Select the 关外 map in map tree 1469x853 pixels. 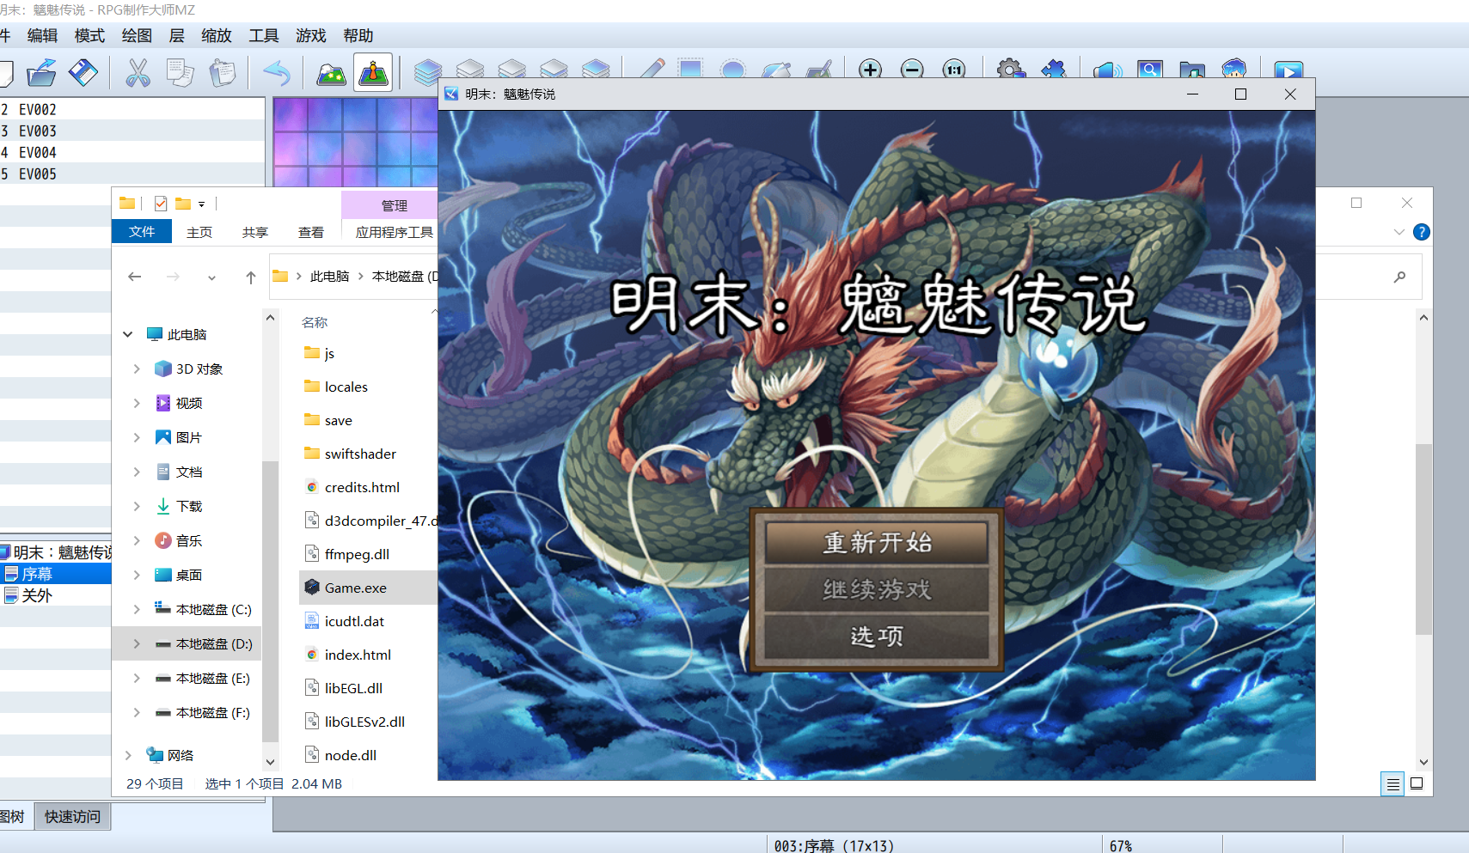[37, 595]
